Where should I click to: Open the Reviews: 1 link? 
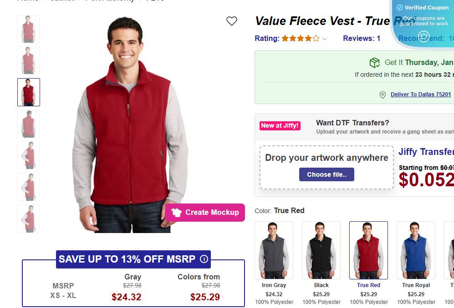click(362, 39)
